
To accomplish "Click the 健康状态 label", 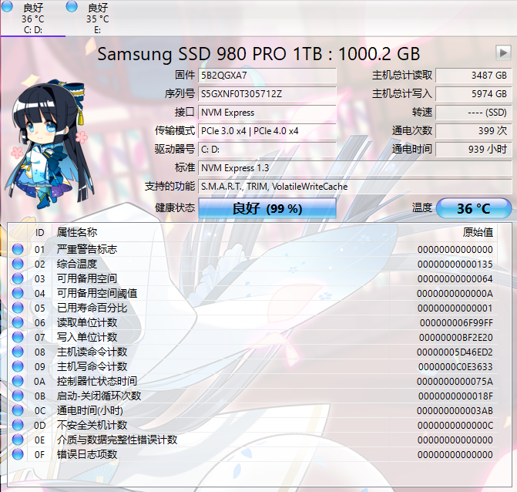I will pos(175,208).
